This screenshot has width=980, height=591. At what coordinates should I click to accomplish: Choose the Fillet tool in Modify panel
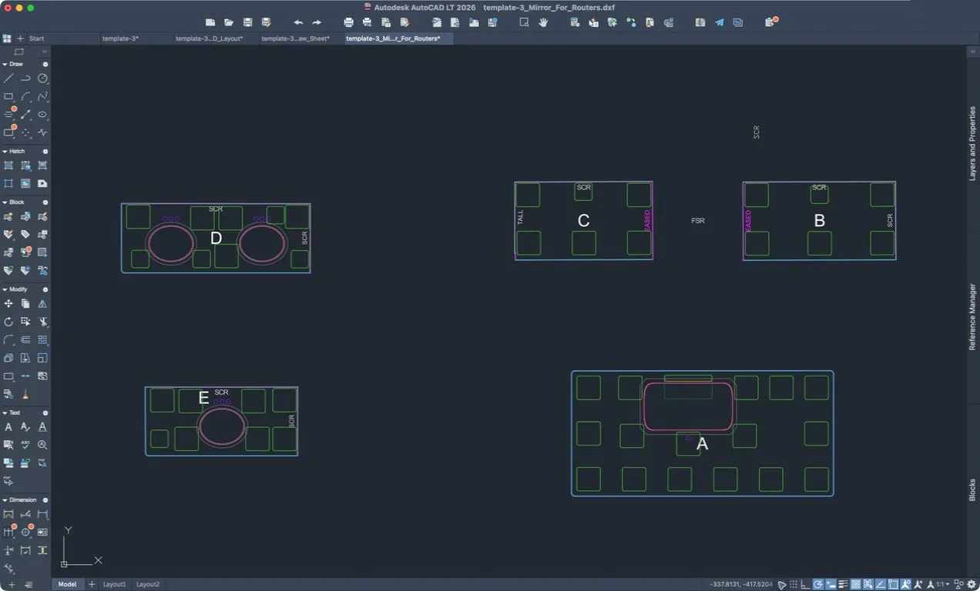click(x=8, y=340)
